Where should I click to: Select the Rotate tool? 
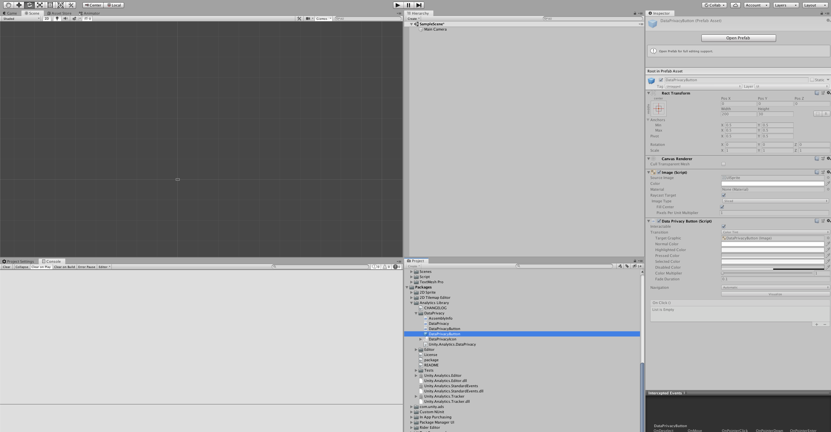(29, 5)
